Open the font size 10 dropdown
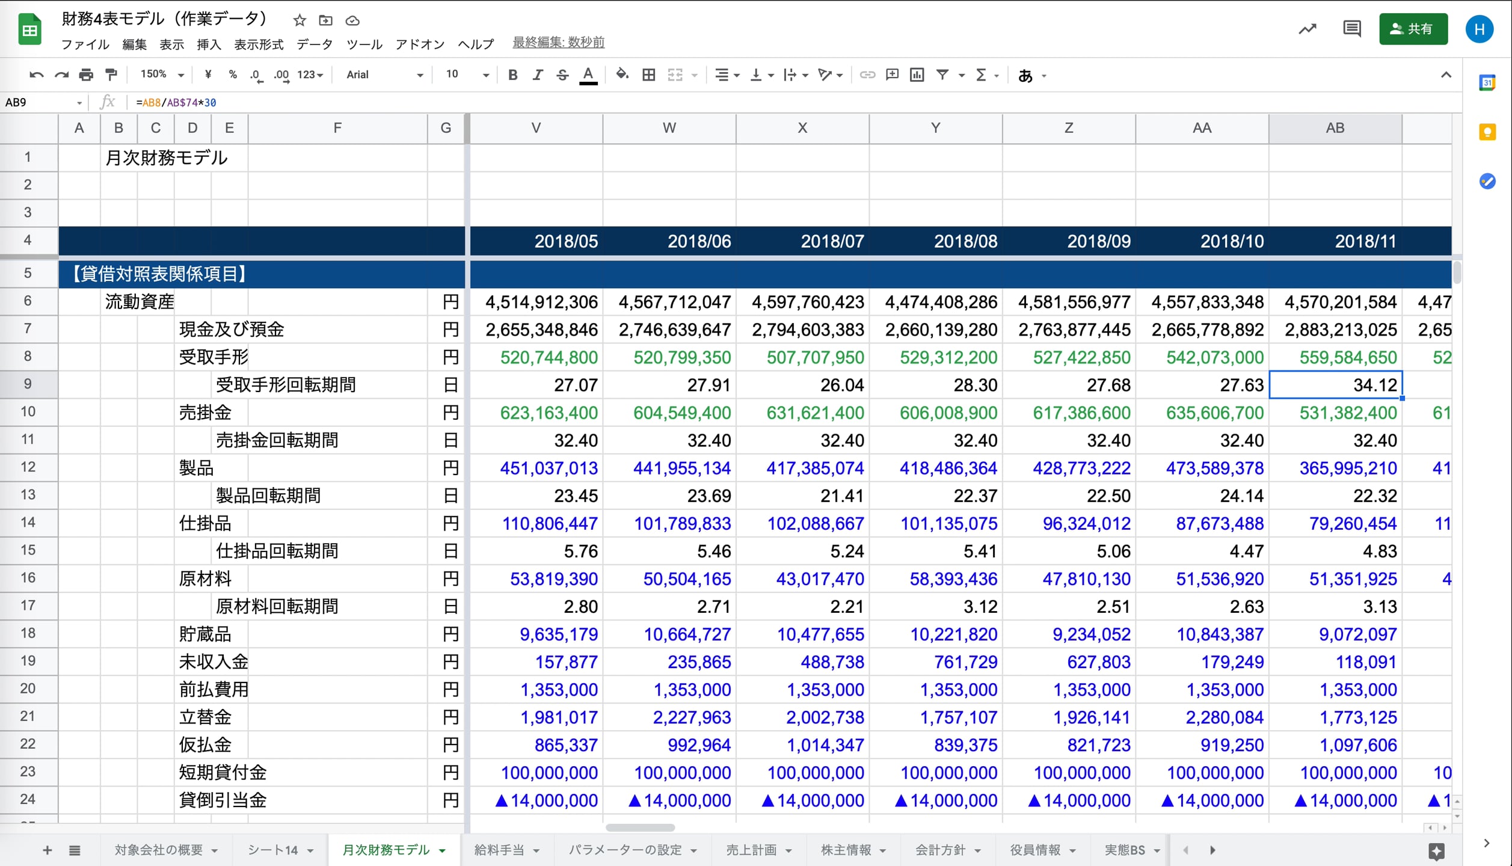 tap(467, 75)
